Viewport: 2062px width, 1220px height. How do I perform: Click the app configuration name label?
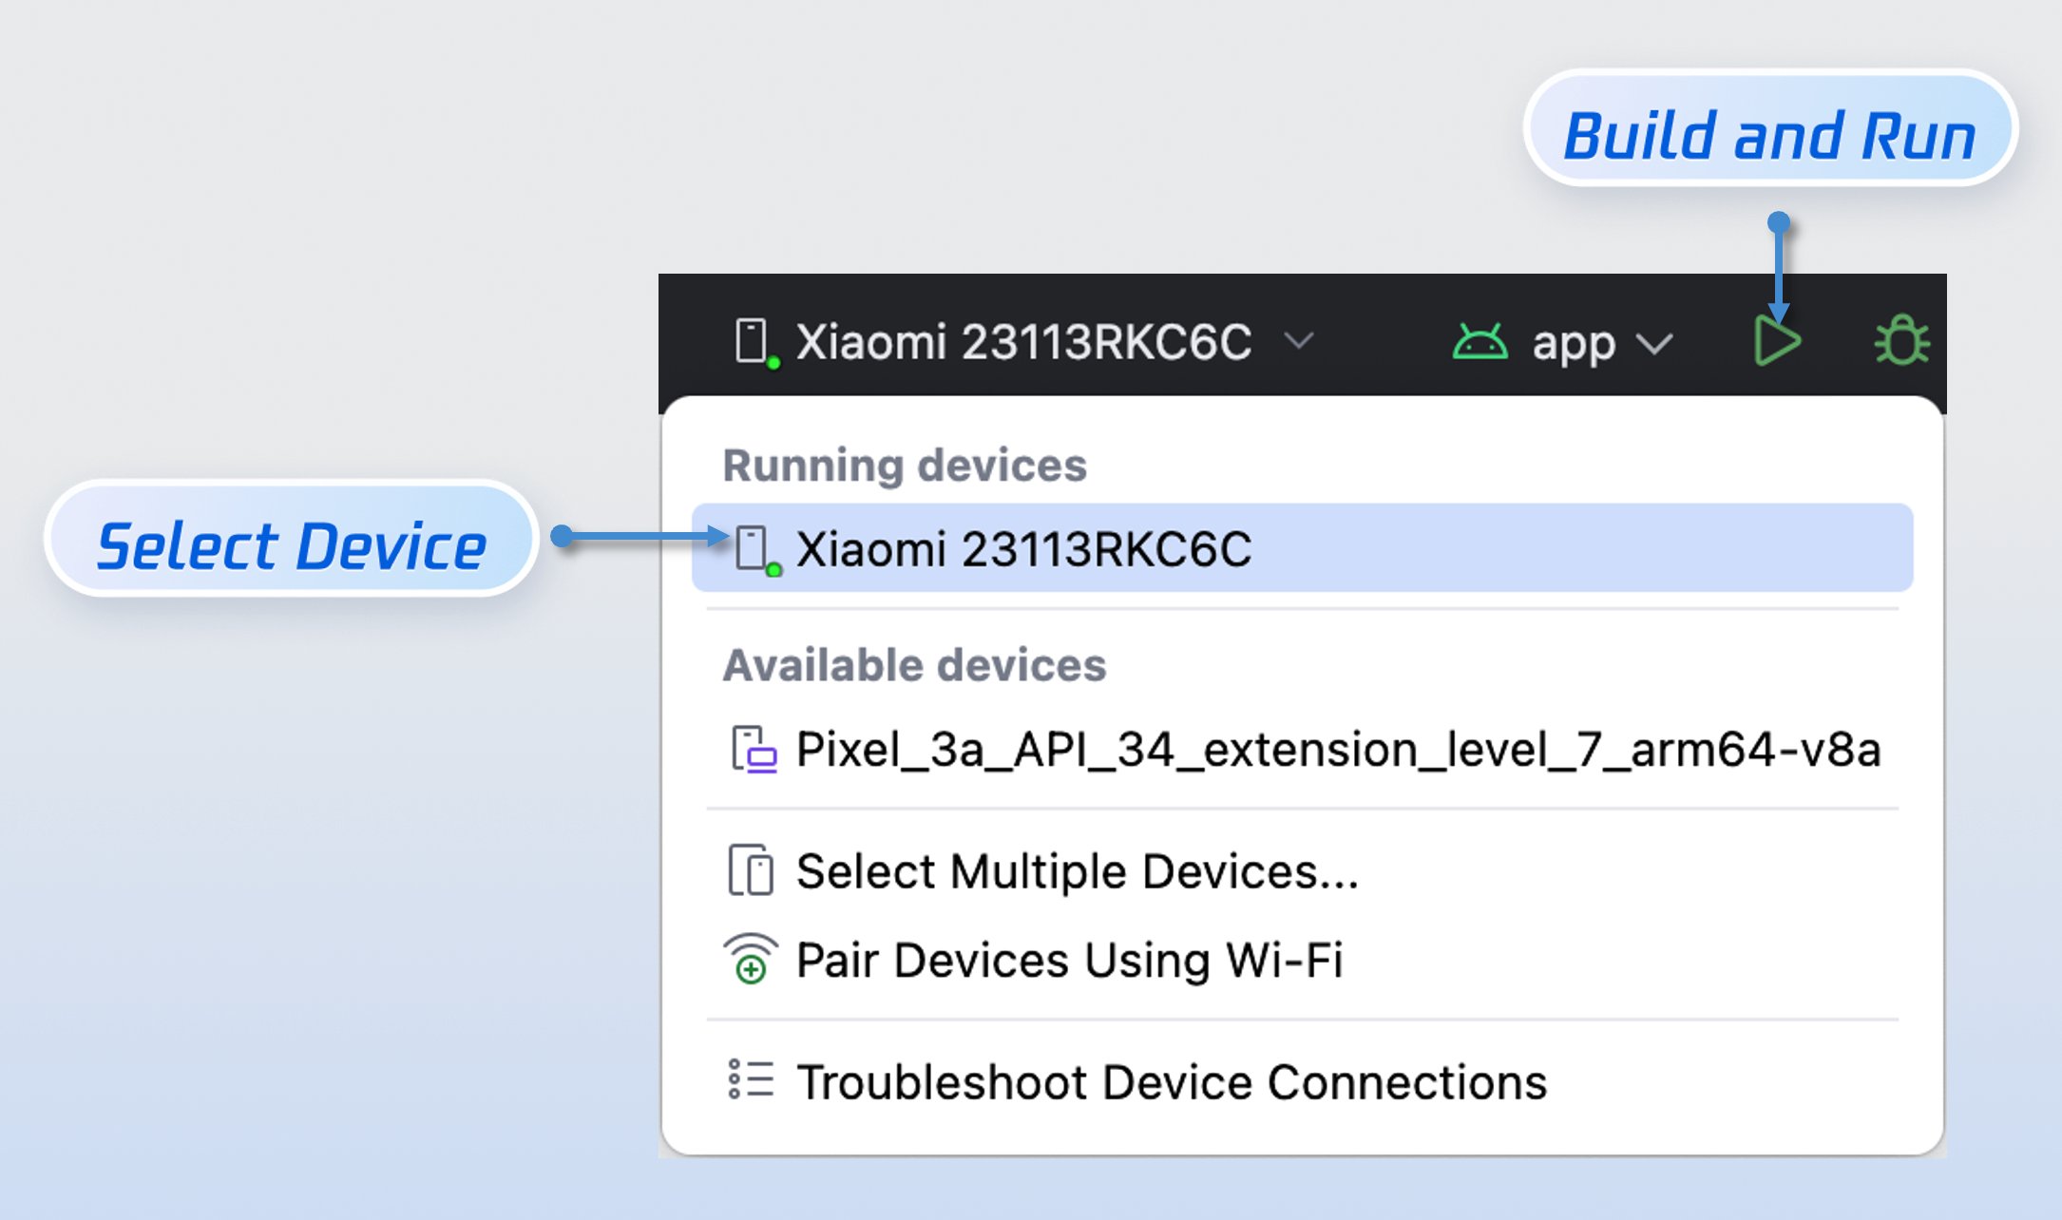click(x=1574, y=343)
